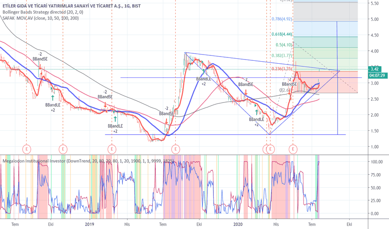Click the earnings E marker between Nis and Tem 2020
Screen dimensions: 389x229
pyautogui.click(x=293, y=149)
